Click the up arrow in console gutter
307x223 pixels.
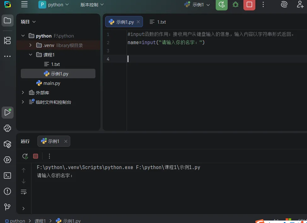tap(24, 170)
